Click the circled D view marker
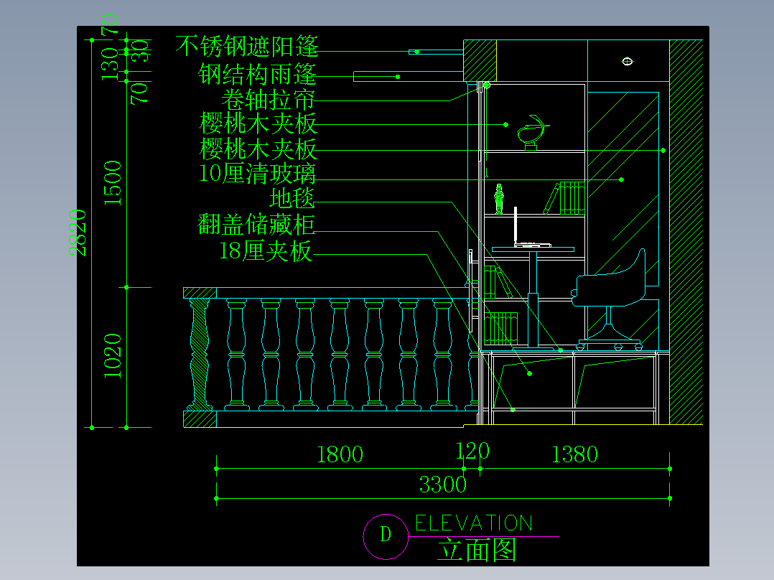Screen dimensions: 774x580 pyautogui.click(x=386, y=536)
